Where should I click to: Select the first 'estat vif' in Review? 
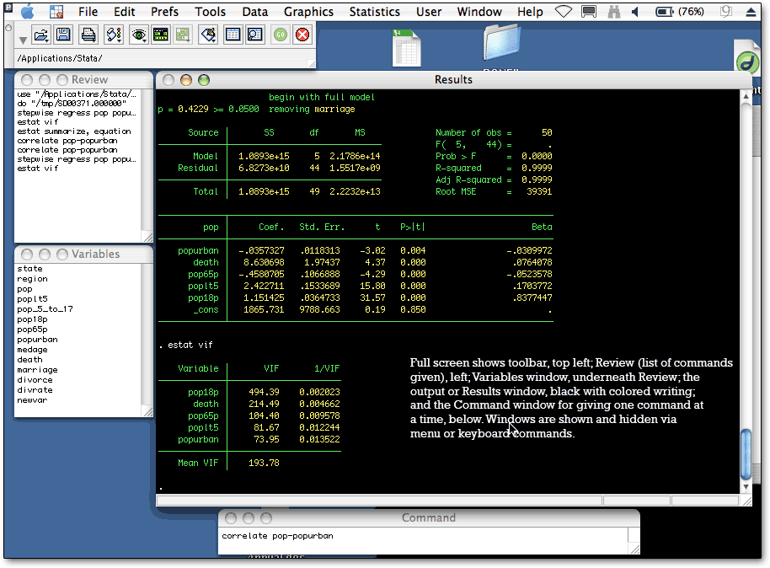click(x=38, y=122)
